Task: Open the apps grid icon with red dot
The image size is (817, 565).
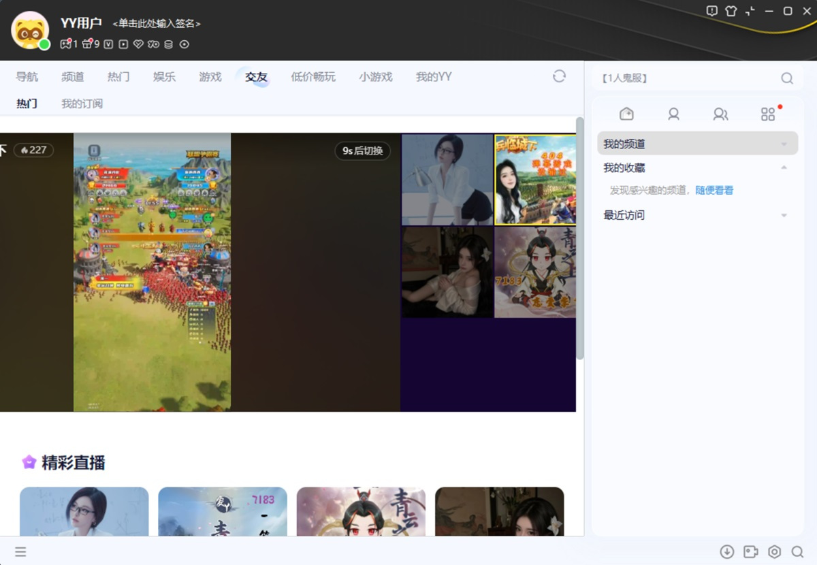Action: pos(768,114)
